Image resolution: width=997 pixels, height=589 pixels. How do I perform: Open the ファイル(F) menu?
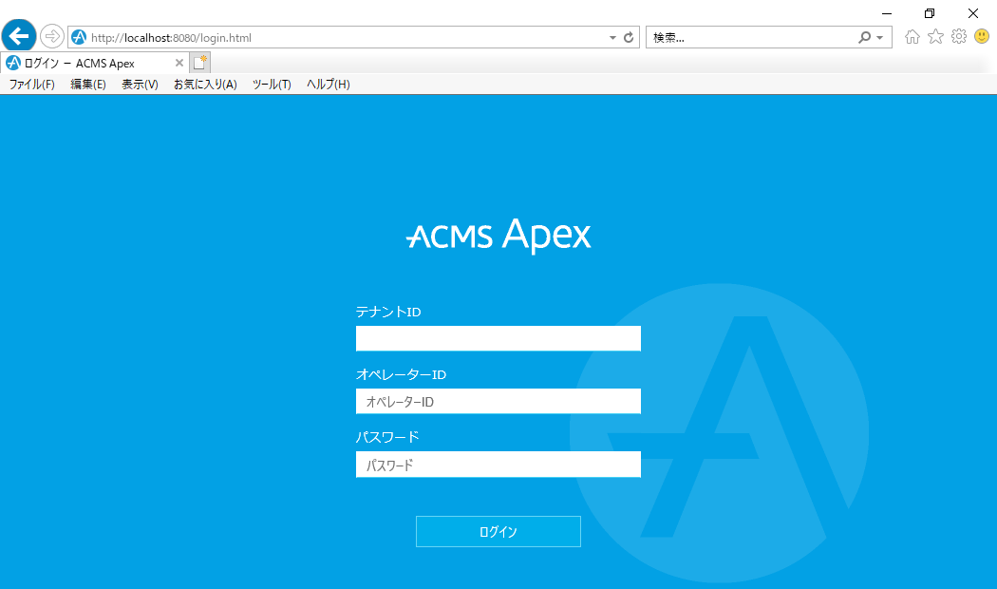pyautogui.click(x=31, y=84)
